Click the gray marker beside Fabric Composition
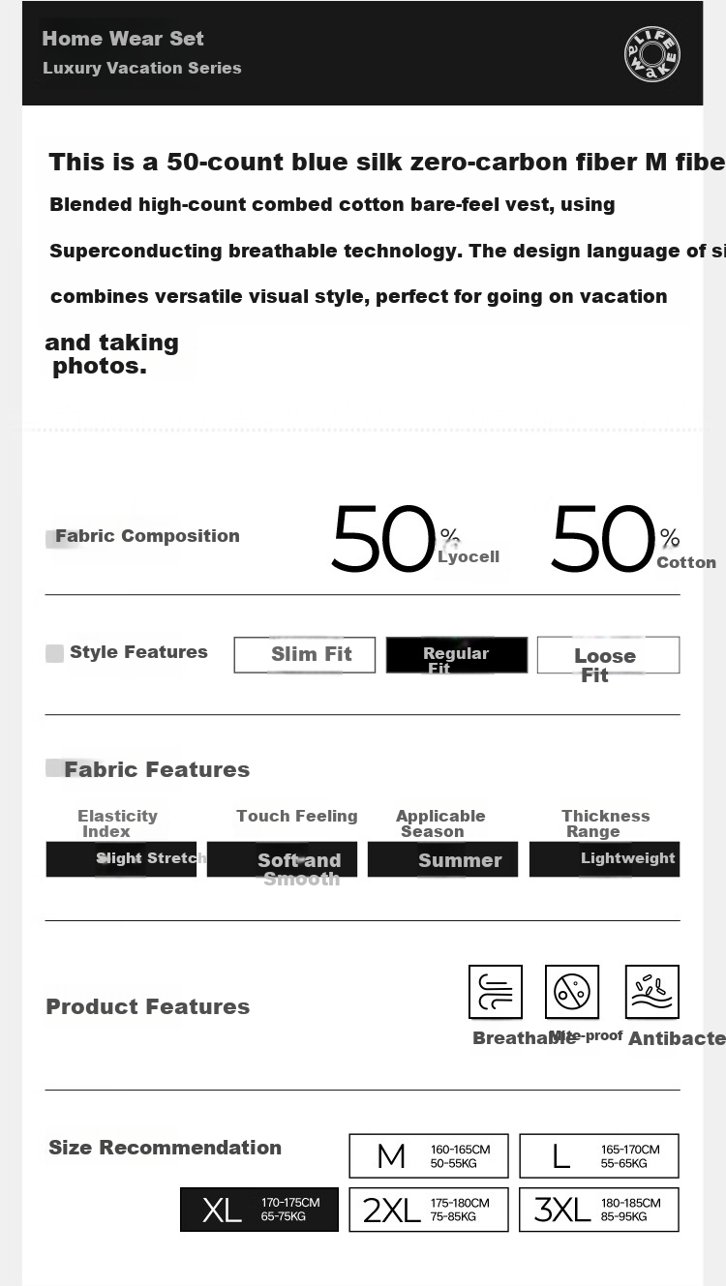This screenshot has width=726, height=1286. [58, 539]
